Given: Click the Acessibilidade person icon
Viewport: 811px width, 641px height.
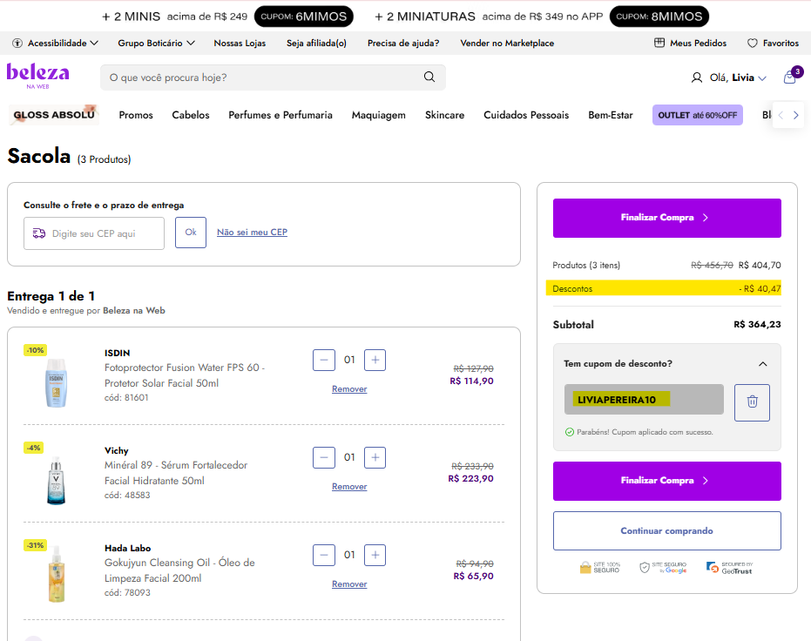Looking at the screenshot, I should pyautogui.click(x=17, y=44).
